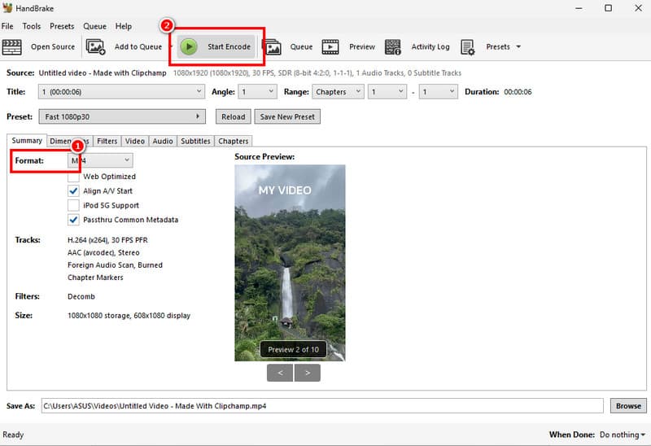This screenshot has height=446, width=651.
Task: Show the next preview image arrow
Action: click(308, 373)
